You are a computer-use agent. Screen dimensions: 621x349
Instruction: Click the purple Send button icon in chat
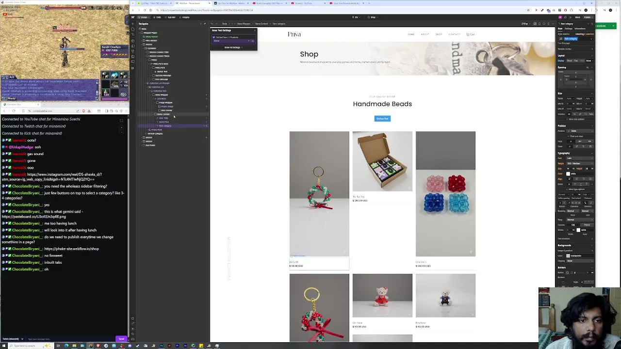tap(121, 339)
